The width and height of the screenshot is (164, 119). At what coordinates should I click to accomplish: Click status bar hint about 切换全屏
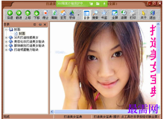tap(126, 117)
